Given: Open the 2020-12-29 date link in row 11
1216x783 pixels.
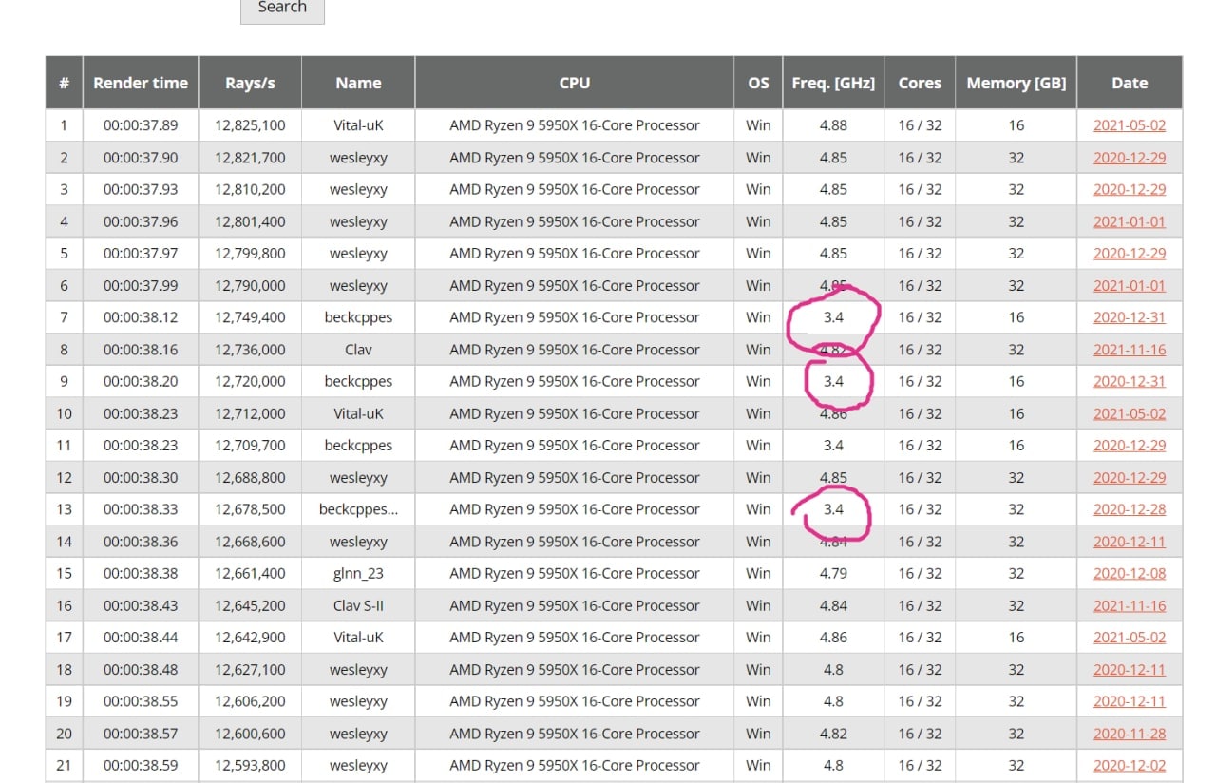Looking at the screenshot, I should pos(1130,446).
